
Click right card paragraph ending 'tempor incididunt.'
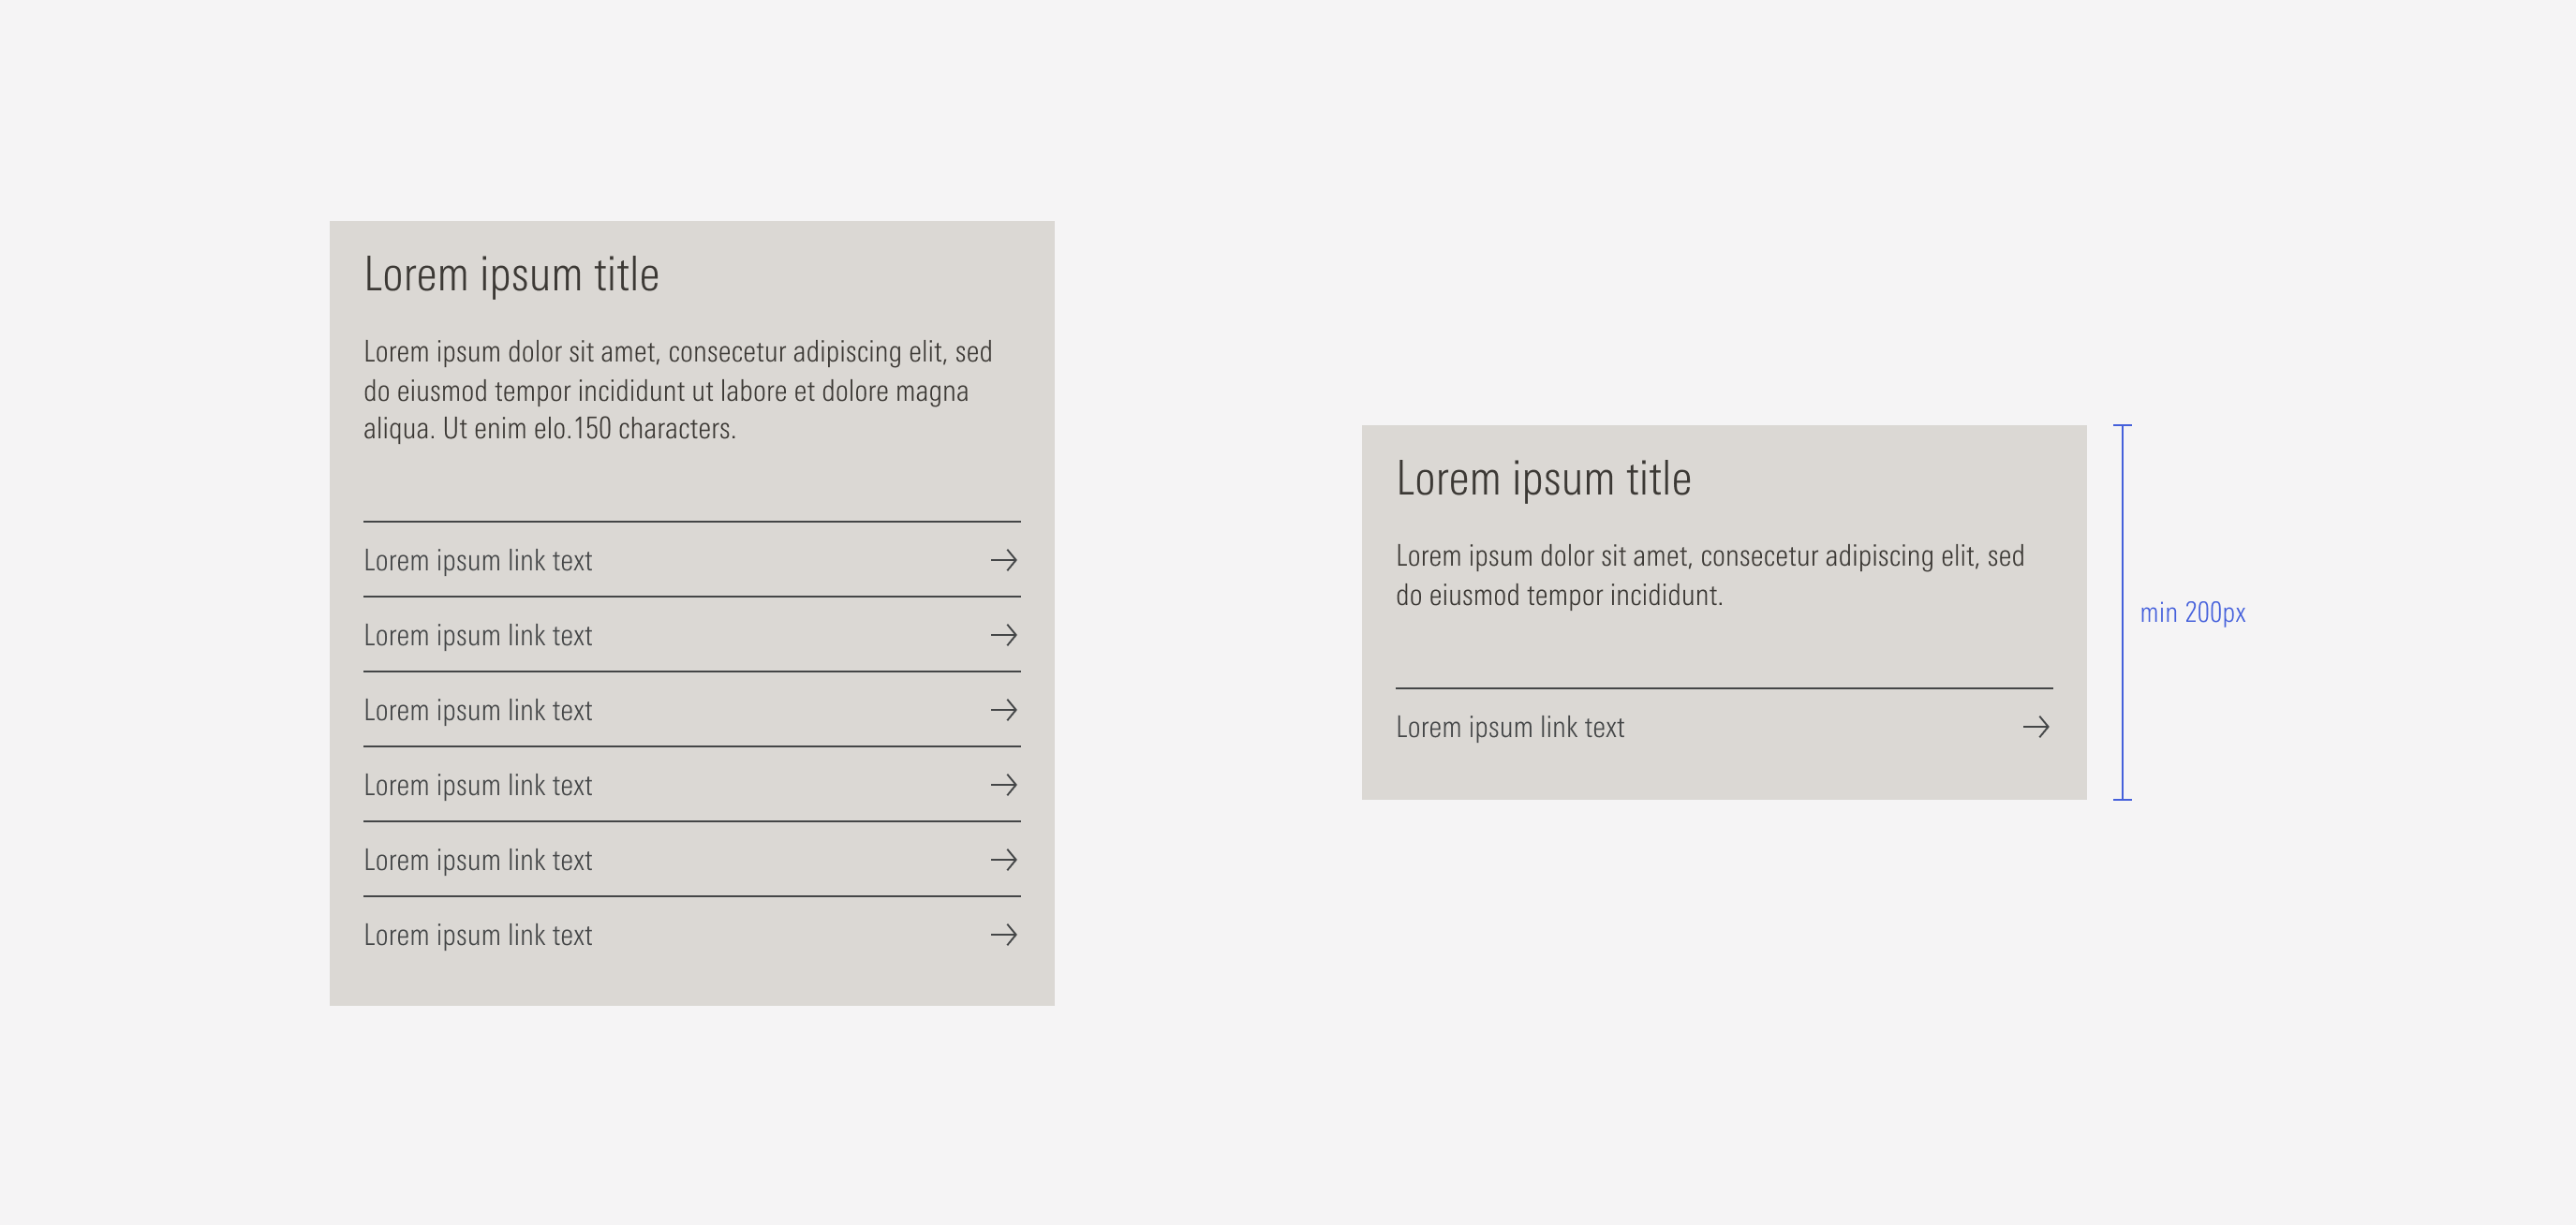[1710, 576]
